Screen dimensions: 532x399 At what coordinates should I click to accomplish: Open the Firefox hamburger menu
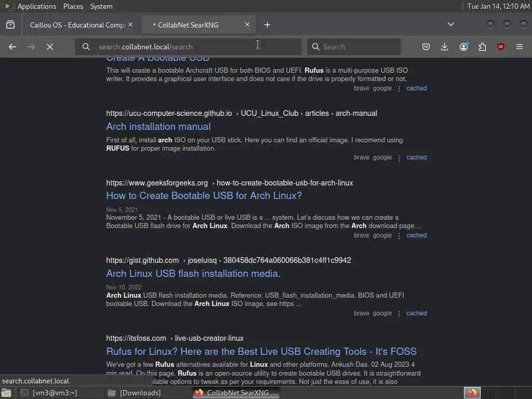point(519,47)
